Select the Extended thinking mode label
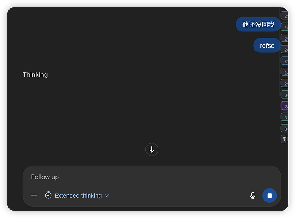The image size is (295, 218). pyautogui.click(x=78, y=196)
